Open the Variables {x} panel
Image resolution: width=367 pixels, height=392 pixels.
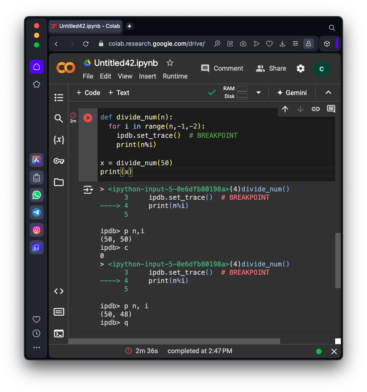59,140
